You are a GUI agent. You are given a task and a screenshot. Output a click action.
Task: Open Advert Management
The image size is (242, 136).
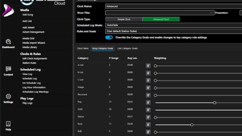[x=33, y=32]
